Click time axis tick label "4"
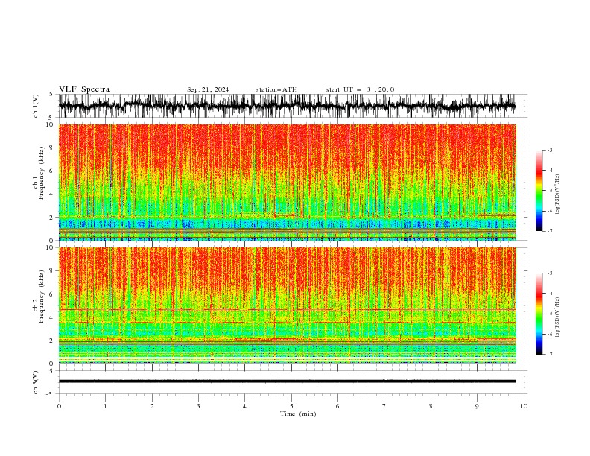Image resolution: width=590 pixels, height=456 pixels. tap(244, 406)
